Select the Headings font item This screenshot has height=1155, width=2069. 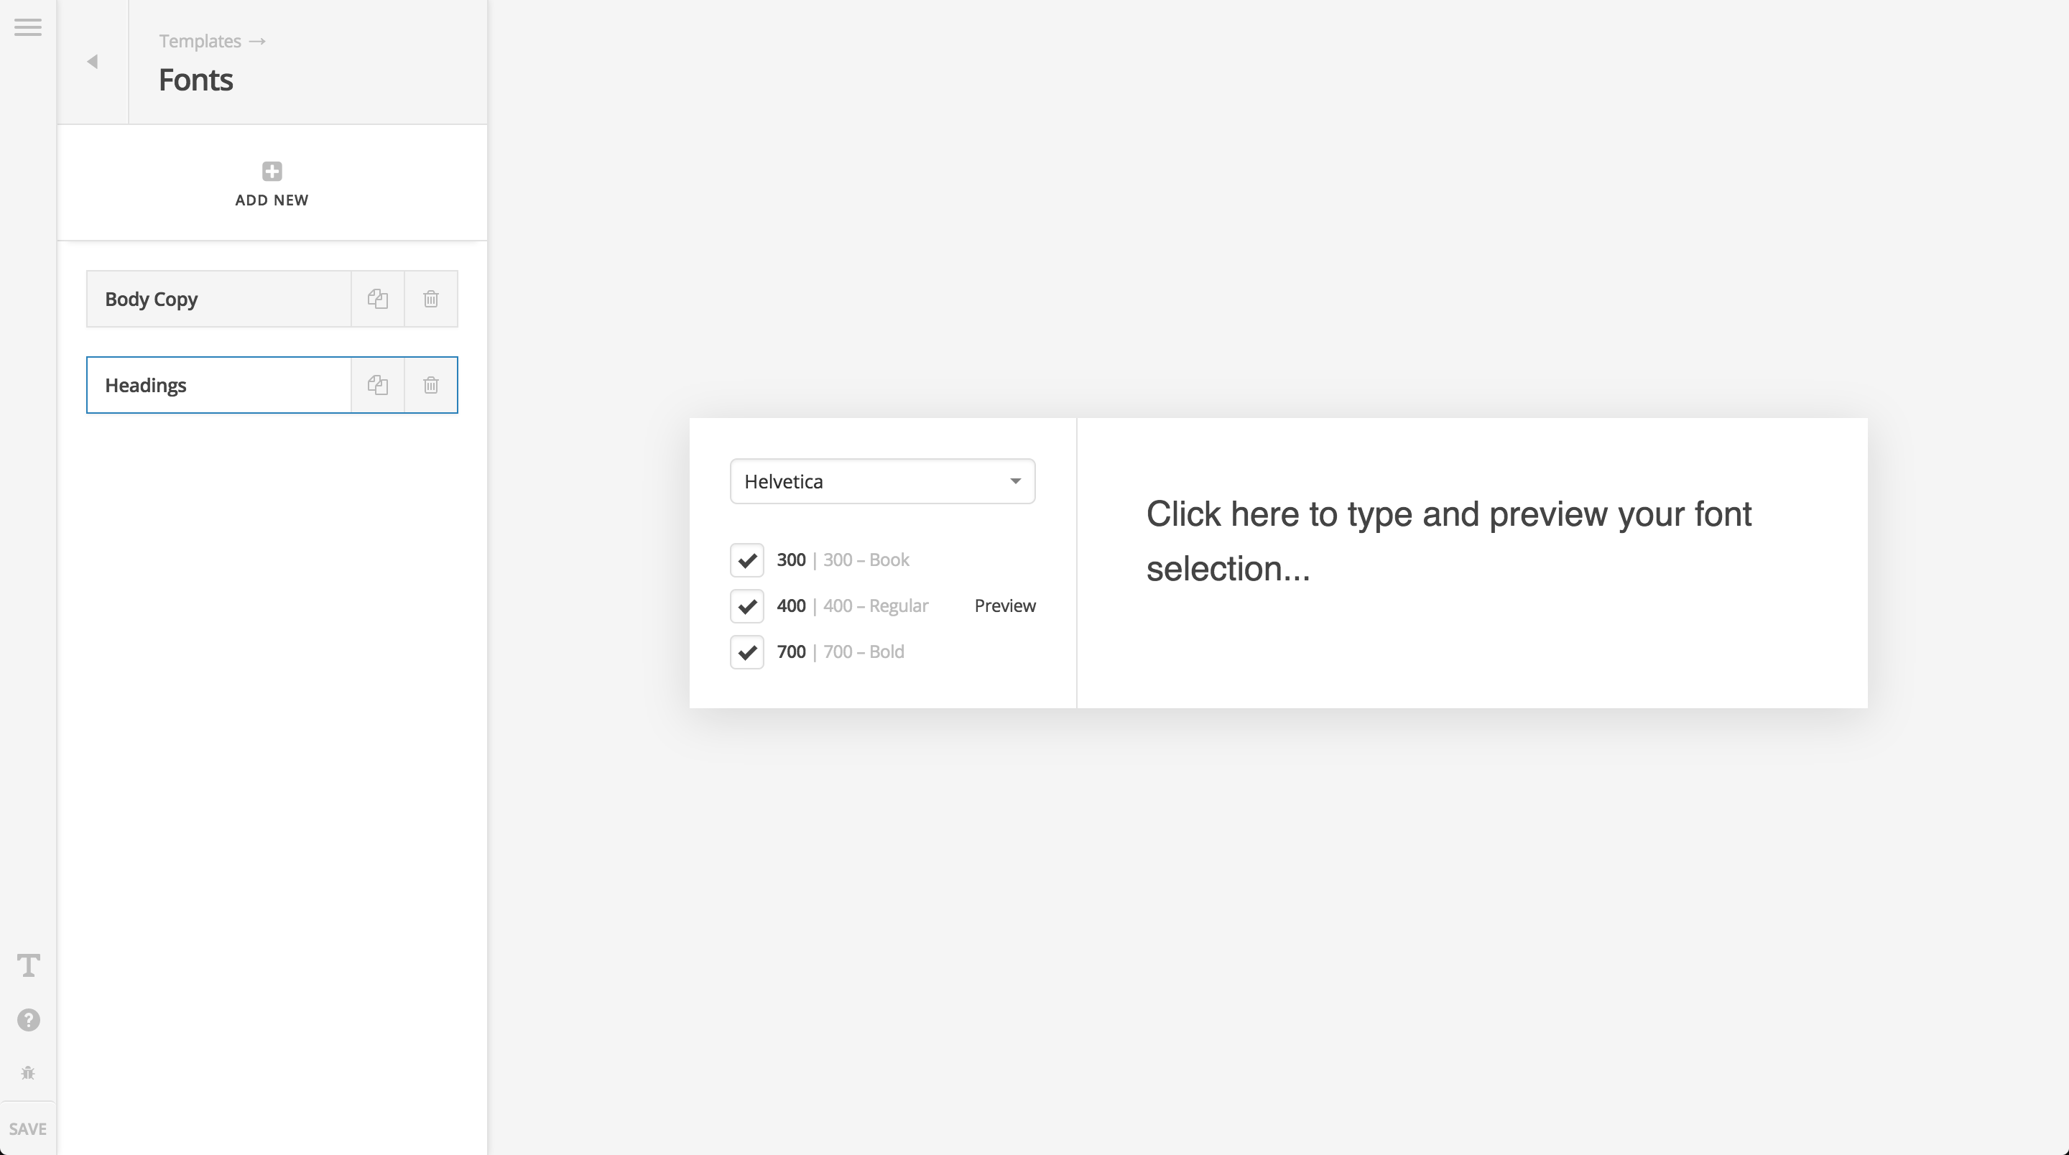click(x=218, y=385)
